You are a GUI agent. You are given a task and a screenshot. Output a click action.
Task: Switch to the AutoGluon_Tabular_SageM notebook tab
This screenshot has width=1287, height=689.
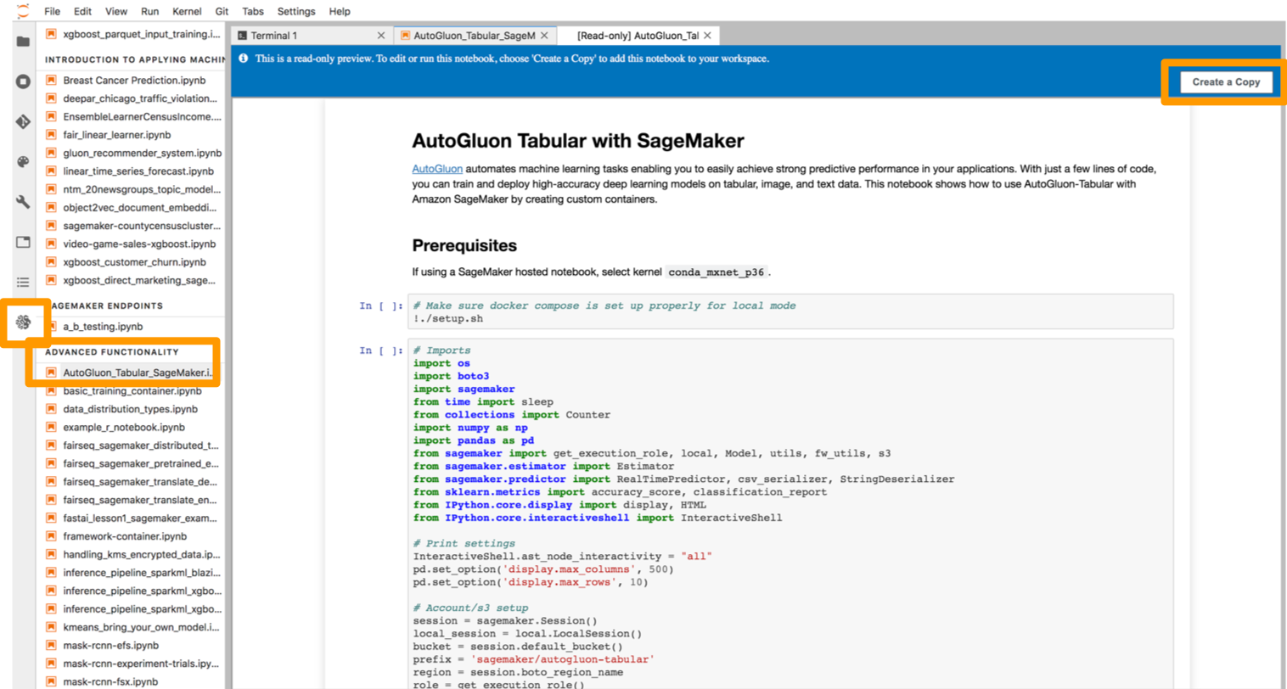coord(474,36)
